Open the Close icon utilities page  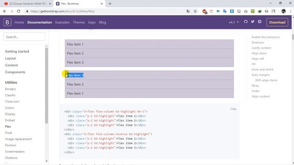point(12,101)
